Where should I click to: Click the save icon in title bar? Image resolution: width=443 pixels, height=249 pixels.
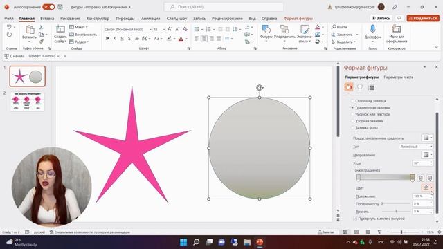(x=60, y=7)
